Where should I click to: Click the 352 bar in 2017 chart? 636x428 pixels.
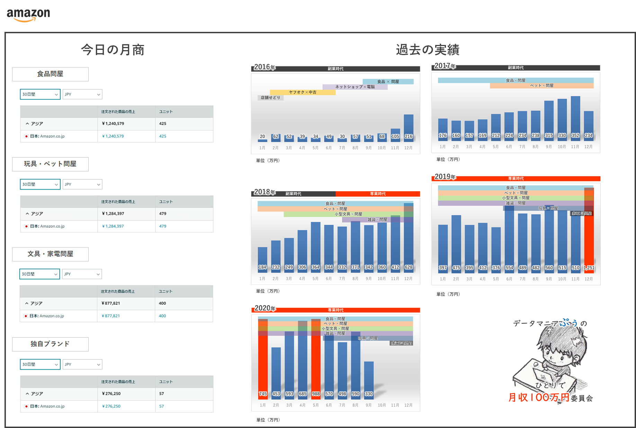(x=575, y=118)
